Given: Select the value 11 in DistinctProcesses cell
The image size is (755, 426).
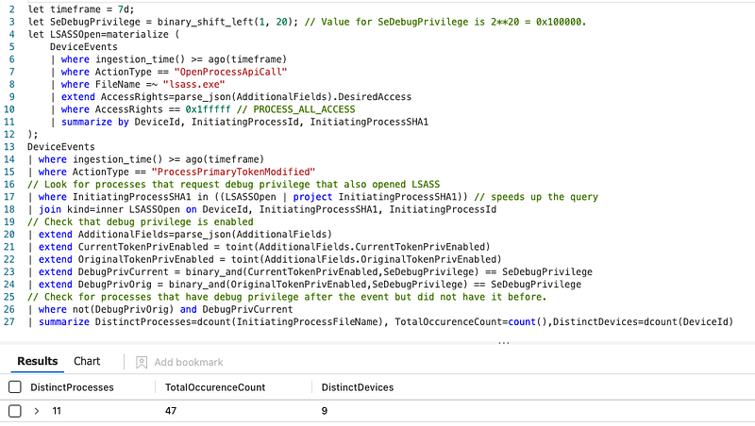Looking at the screenshot, I should click(57, 411).
